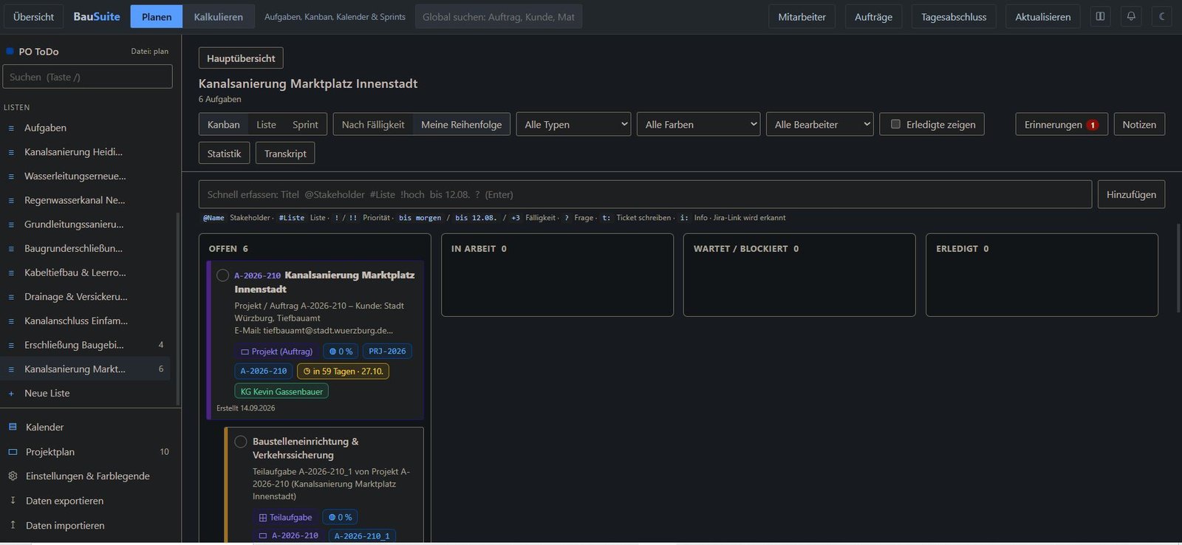The image size is (1182, 545).
Task: Open Erinnerungen with red badge
Action: (x=1062, y=124)
